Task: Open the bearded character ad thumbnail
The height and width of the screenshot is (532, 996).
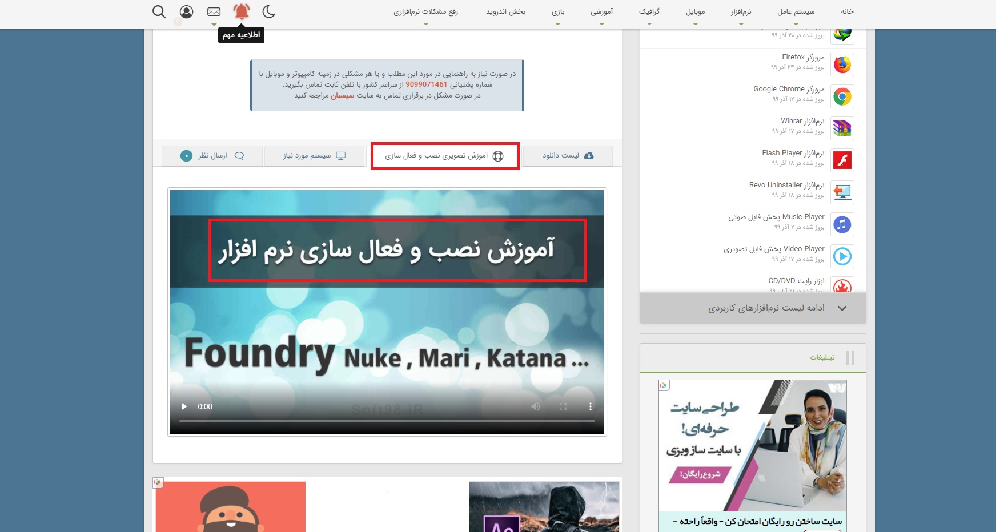Action: (231, 507)
